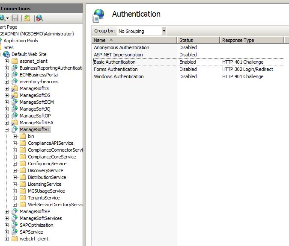
Task: Click the inventory-beacons application icon
Action: (15, 82)
